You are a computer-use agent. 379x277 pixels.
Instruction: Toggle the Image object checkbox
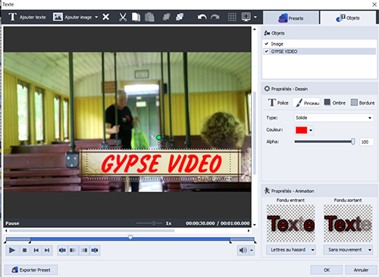click(x=267, y=44)
